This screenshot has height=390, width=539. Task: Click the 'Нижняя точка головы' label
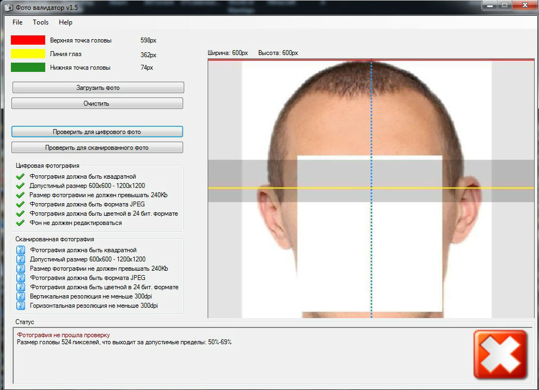pos(80,68)
